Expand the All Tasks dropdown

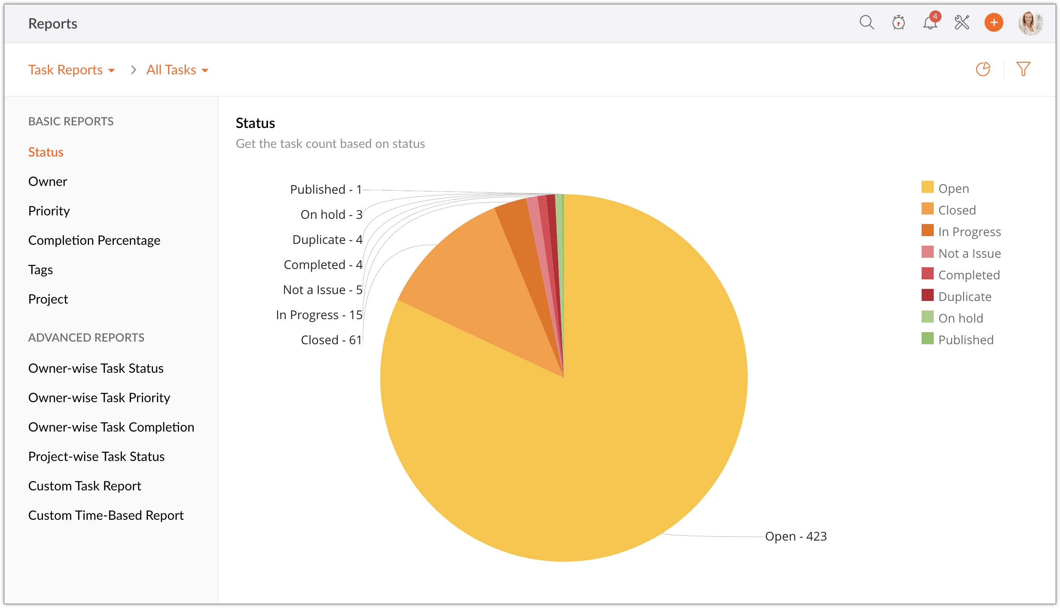(177, 70)
